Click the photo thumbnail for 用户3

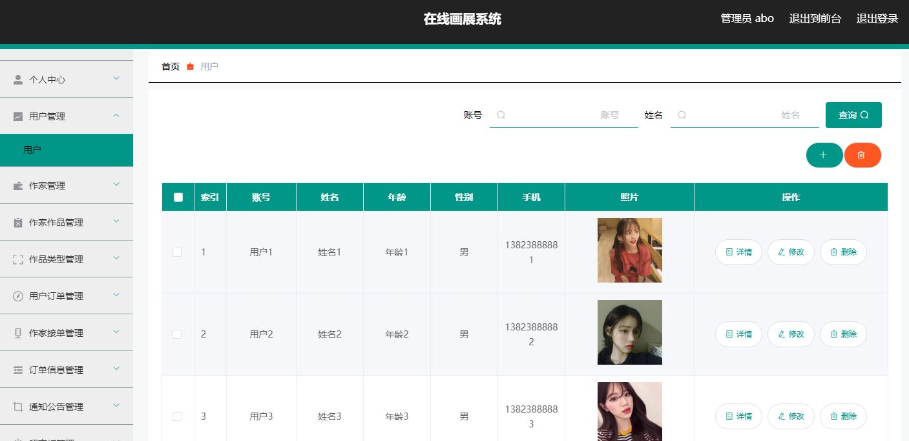click(x=630, y=411)
